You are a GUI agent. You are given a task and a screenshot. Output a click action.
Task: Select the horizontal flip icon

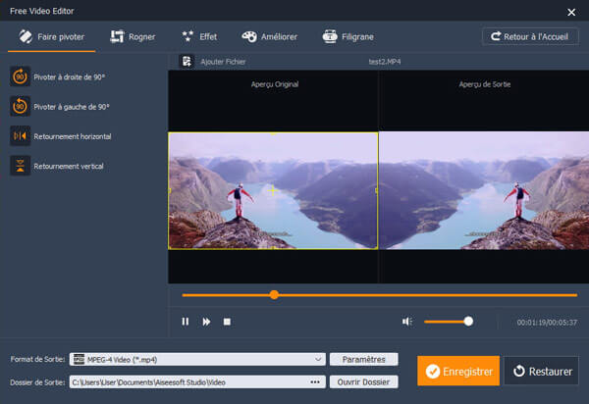point(20,136)
